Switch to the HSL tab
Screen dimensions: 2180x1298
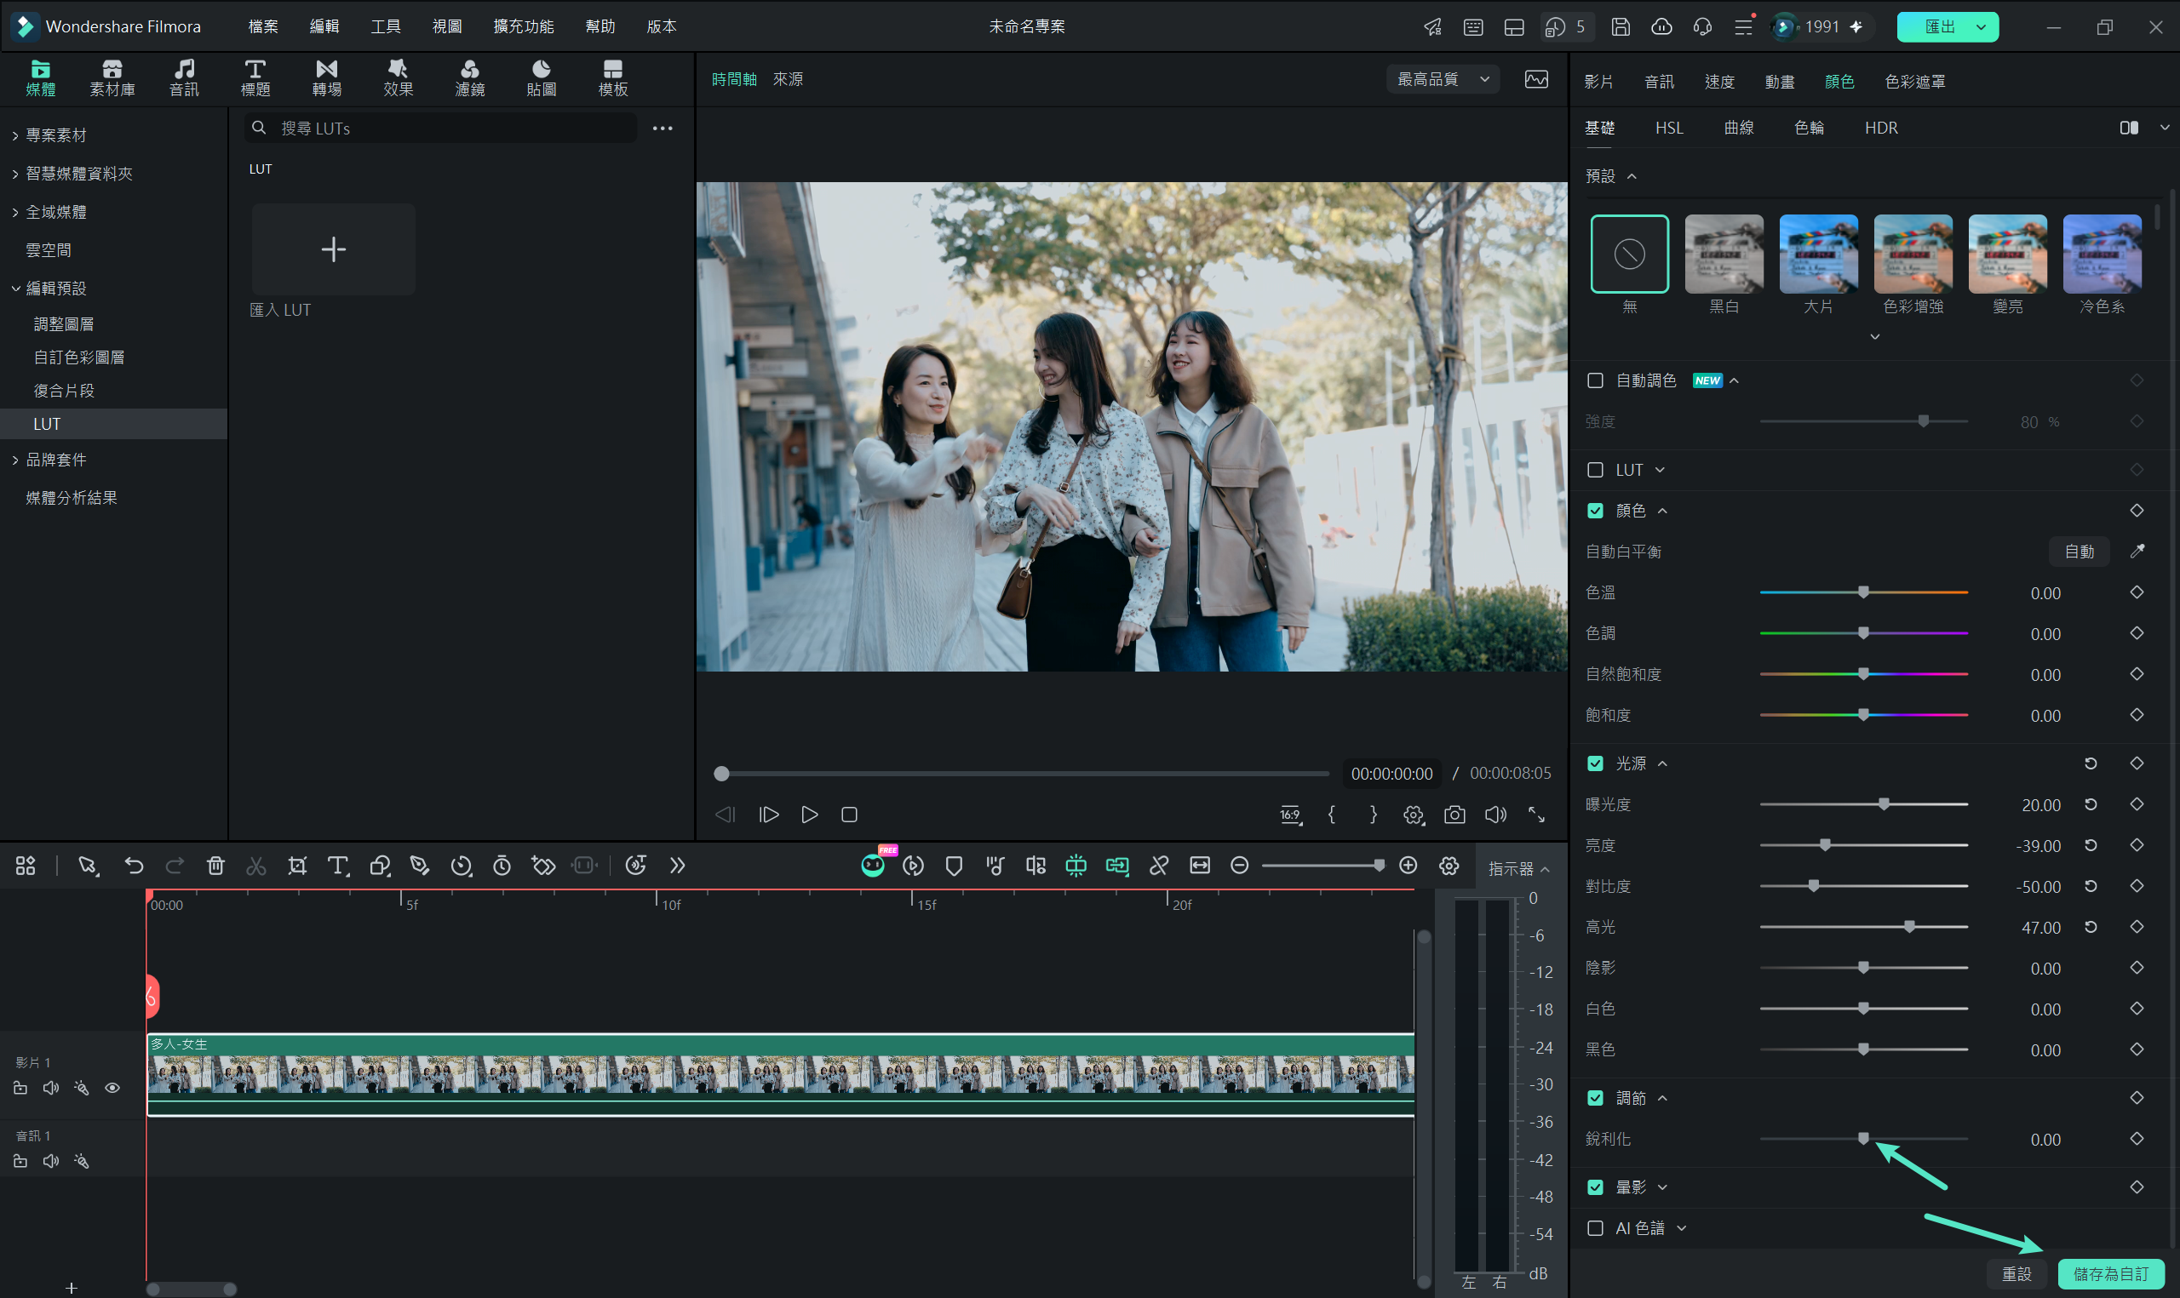point(1669,128)
